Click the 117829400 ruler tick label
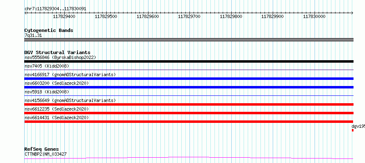Viewport: 365px width, 163px height. coord(64,16)
